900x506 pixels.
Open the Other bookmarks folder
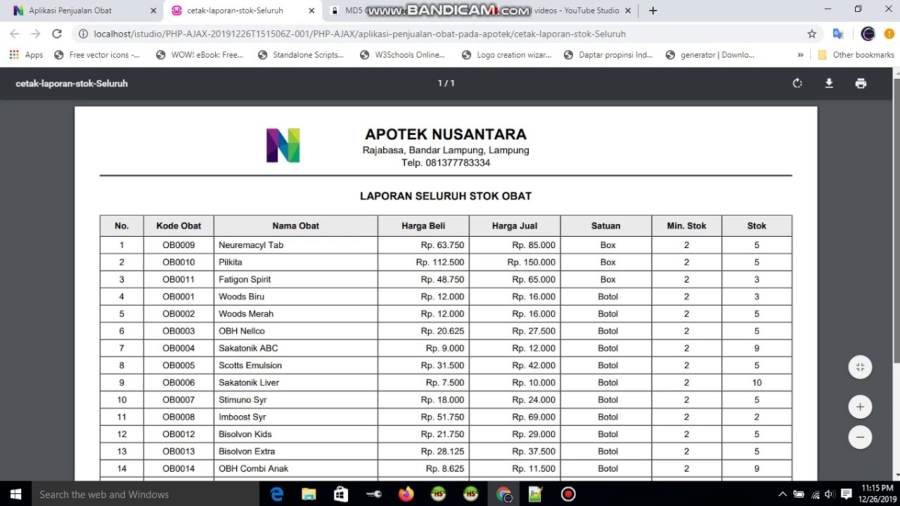pyautogui.click(x=856, y=55)
